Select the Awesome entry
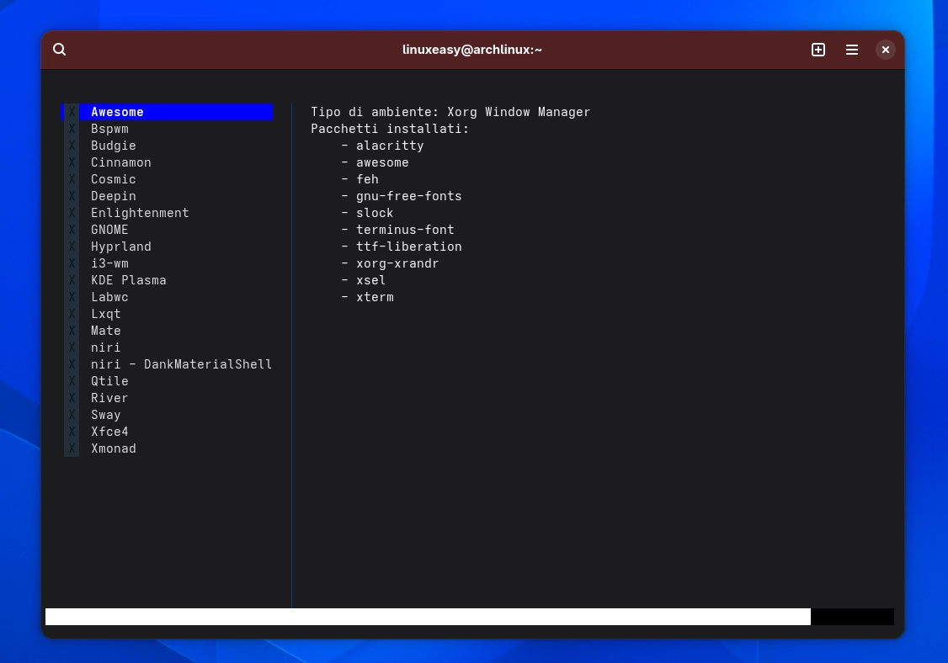This screenshot has height=663, width=948. coord(168,112)
